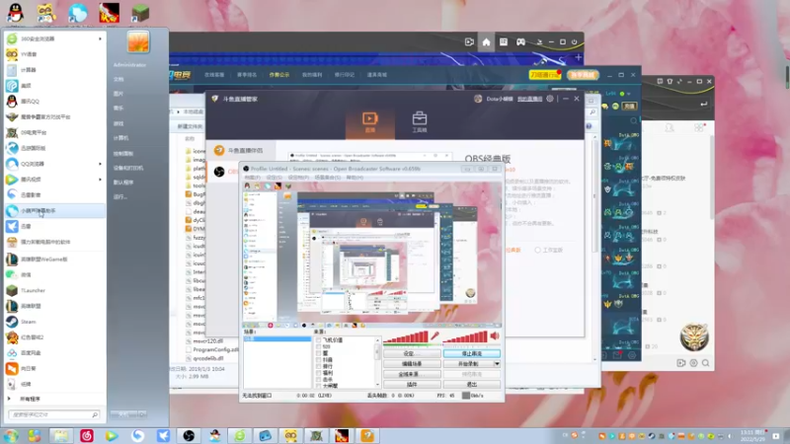Mute the microphone in OBS
790x444 pixels.
[434, 335]
